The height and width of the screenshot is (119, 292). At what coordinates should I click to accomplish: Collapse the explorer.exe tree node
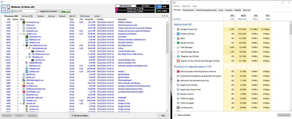21,34
